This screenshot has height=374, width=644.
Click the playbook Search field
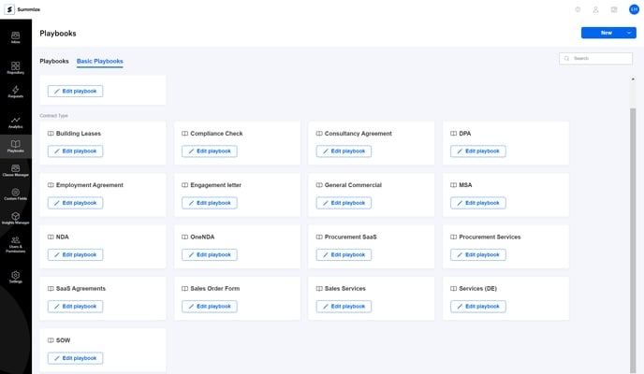pos(600,58)
